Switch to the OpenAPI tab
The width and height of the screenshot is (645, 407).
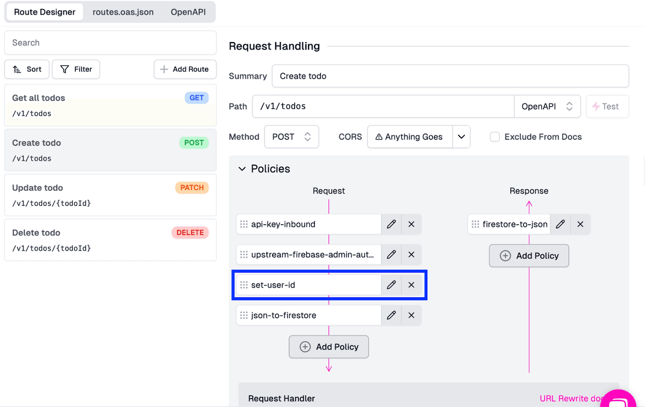[188, 11]
